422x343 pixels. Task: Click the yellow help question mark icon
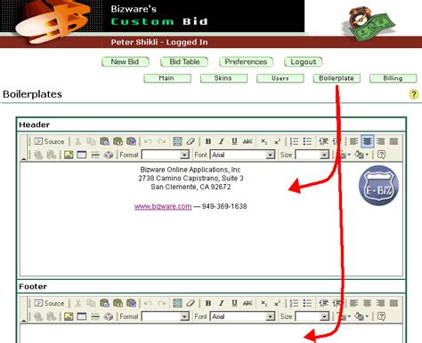(414, 94)
